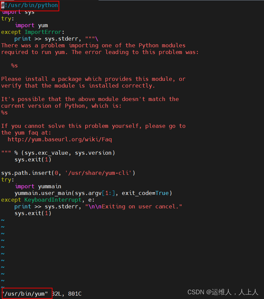This screenshot has height=299, width=264.
Task: Click the line 'the yum faq at:'
Action: 26,133
